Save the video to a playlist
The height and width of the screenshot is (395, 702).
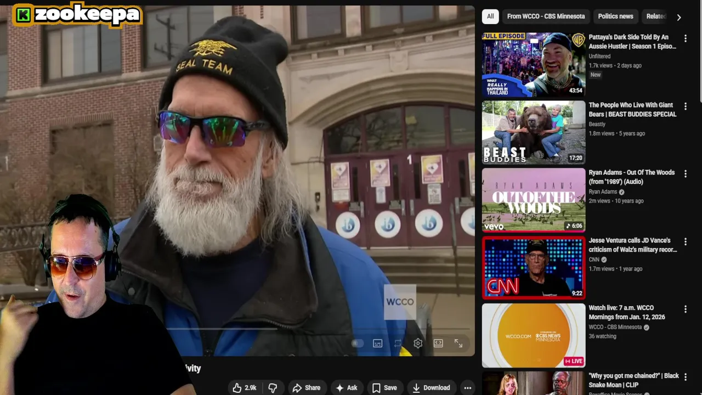(x=384, y=388)
